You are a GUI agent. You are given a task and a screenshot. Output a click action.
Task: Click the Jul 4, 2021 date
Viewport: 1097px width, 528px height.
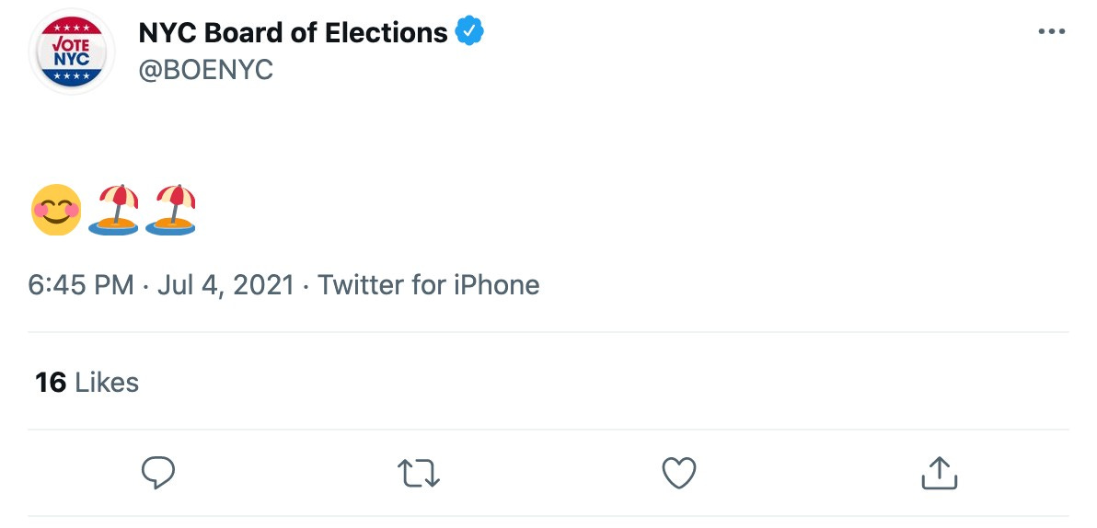(225, 285)
